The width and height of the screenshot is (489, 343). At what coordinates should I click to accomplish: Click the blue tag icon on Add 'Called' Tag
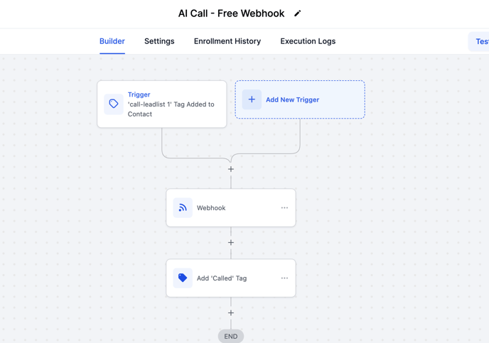183,278
